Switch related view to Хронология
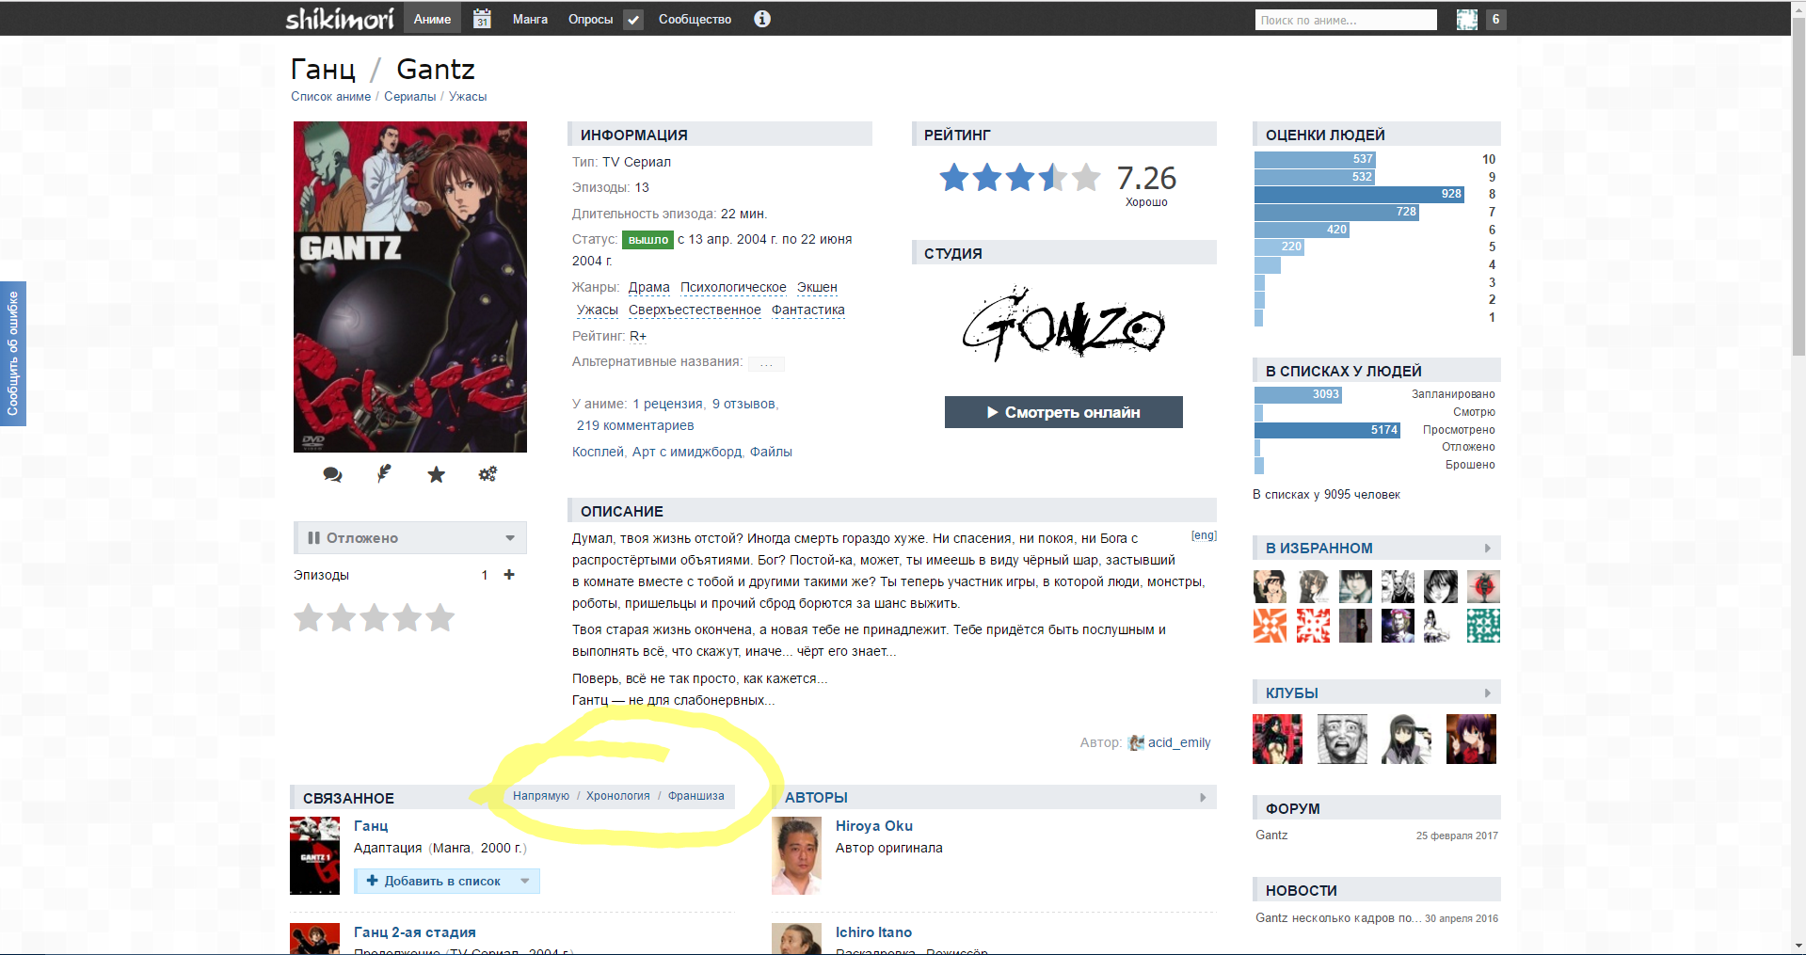Image resolution: width=1806 pixels, height=955 pixels. 618,796
